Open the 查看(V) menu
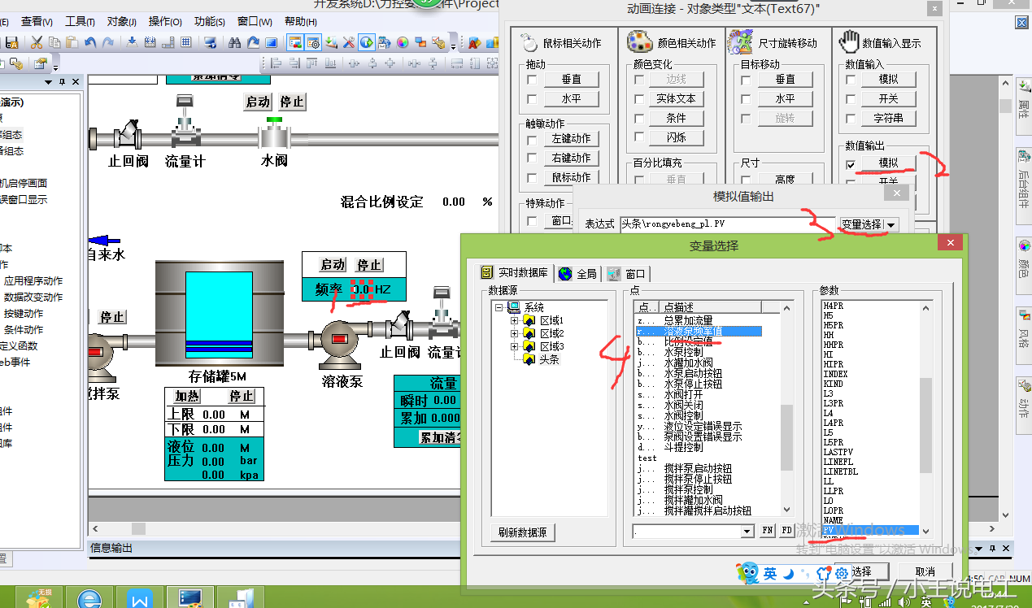The height and width of the screenshot is (608, 1032). [37, 22]
